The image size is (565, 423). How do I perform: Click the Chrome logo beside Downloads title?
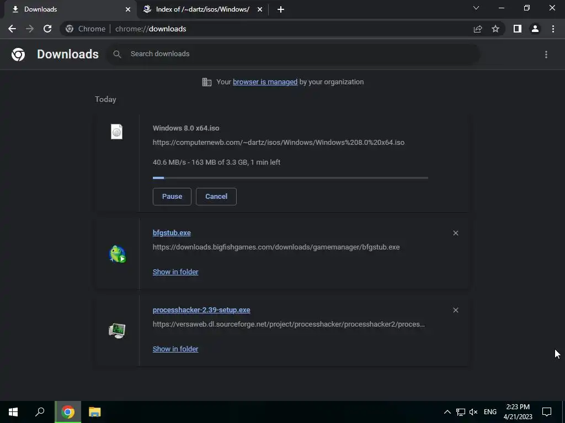[x=18, y=55]
